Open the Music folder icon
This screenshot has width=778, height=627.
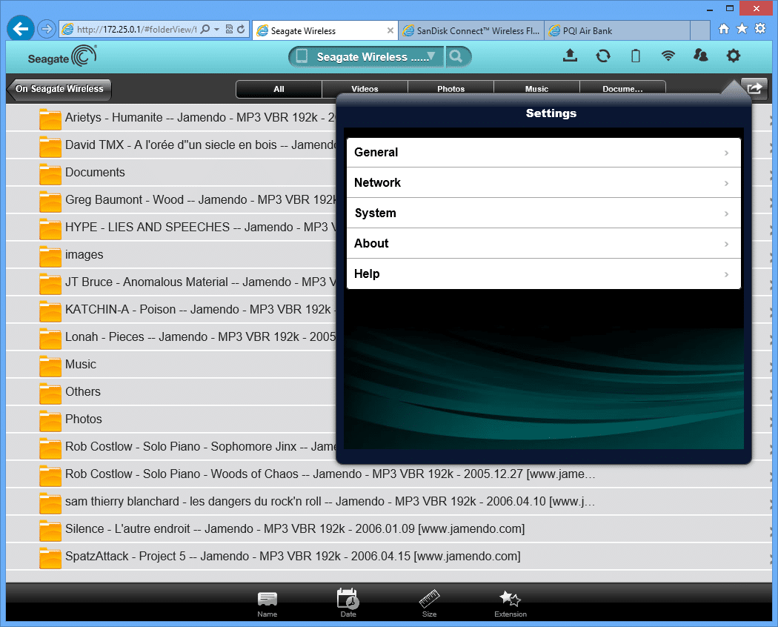point(50,365)
